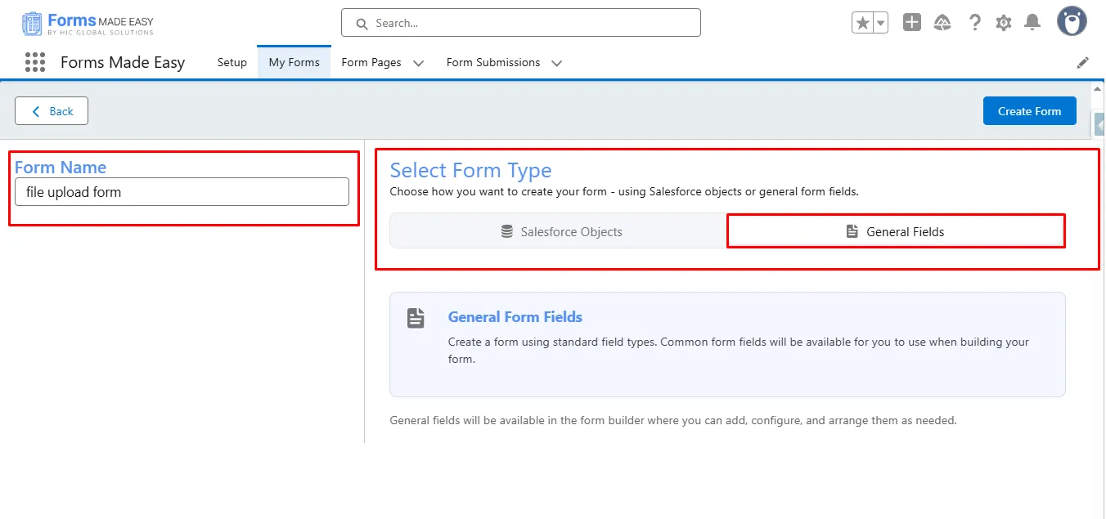Image resolution: width=1106 pixels, height=519 pixels.
Task: Expand the Form Pages chevron menu
Action: [418, 63]
